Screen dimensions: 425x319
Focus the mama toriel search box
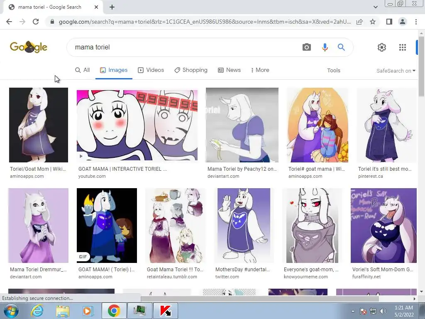(x=184, y=47)
